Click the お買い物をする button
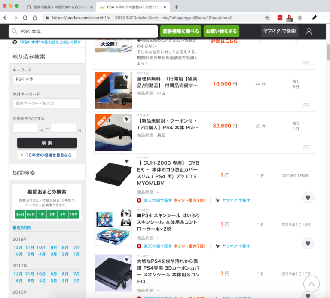 pos(221,31)
